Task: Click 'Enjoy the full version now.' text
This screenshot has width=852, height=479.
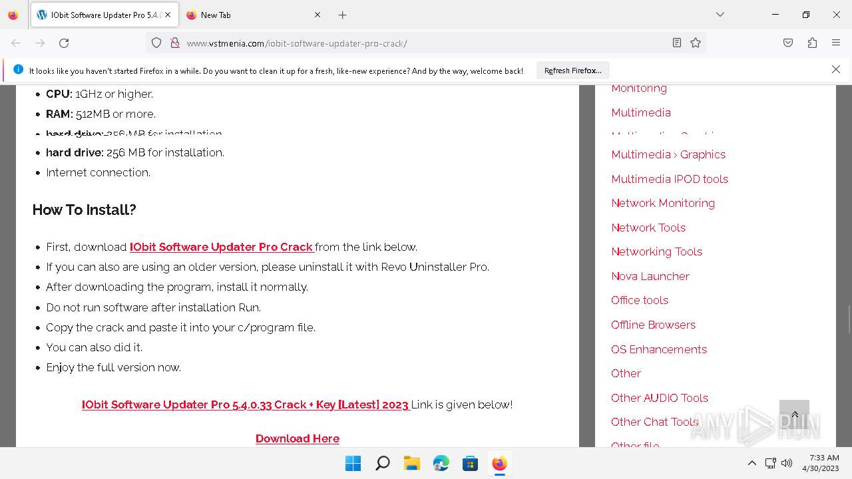Action: coord(114,367)
